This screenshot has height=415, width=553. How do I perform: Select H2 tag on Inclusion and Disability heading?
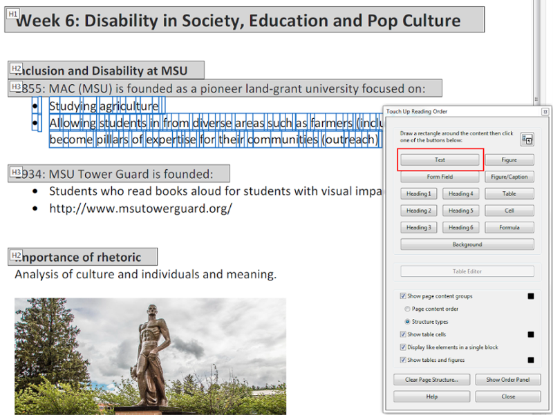click(x=16, y=68)
